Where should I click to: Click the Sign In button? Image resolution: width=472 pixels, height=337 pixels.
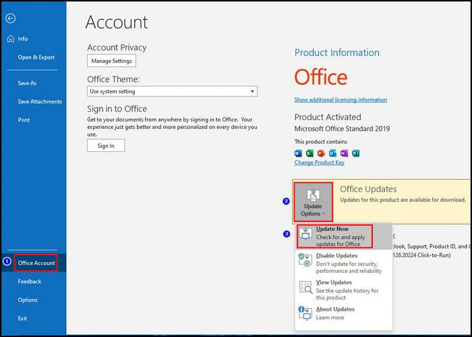point(106,146)
